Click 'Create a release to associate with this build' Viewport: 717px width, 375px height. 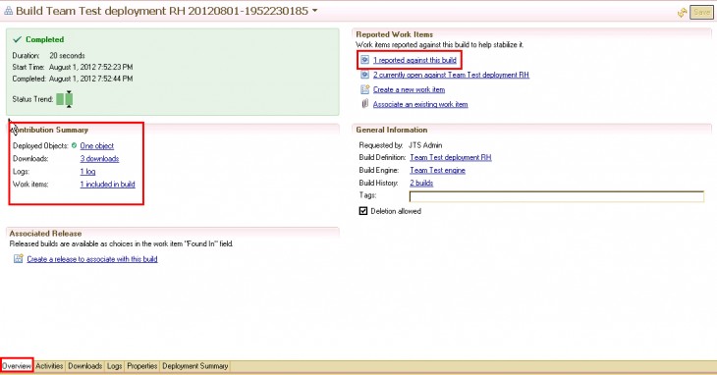click(x=92, y=259)
